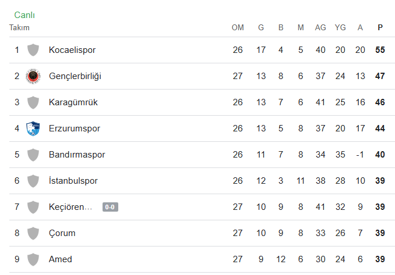Click the Takım column header
Viewport: 395px width, 275px height.
[x=19, y=27]
